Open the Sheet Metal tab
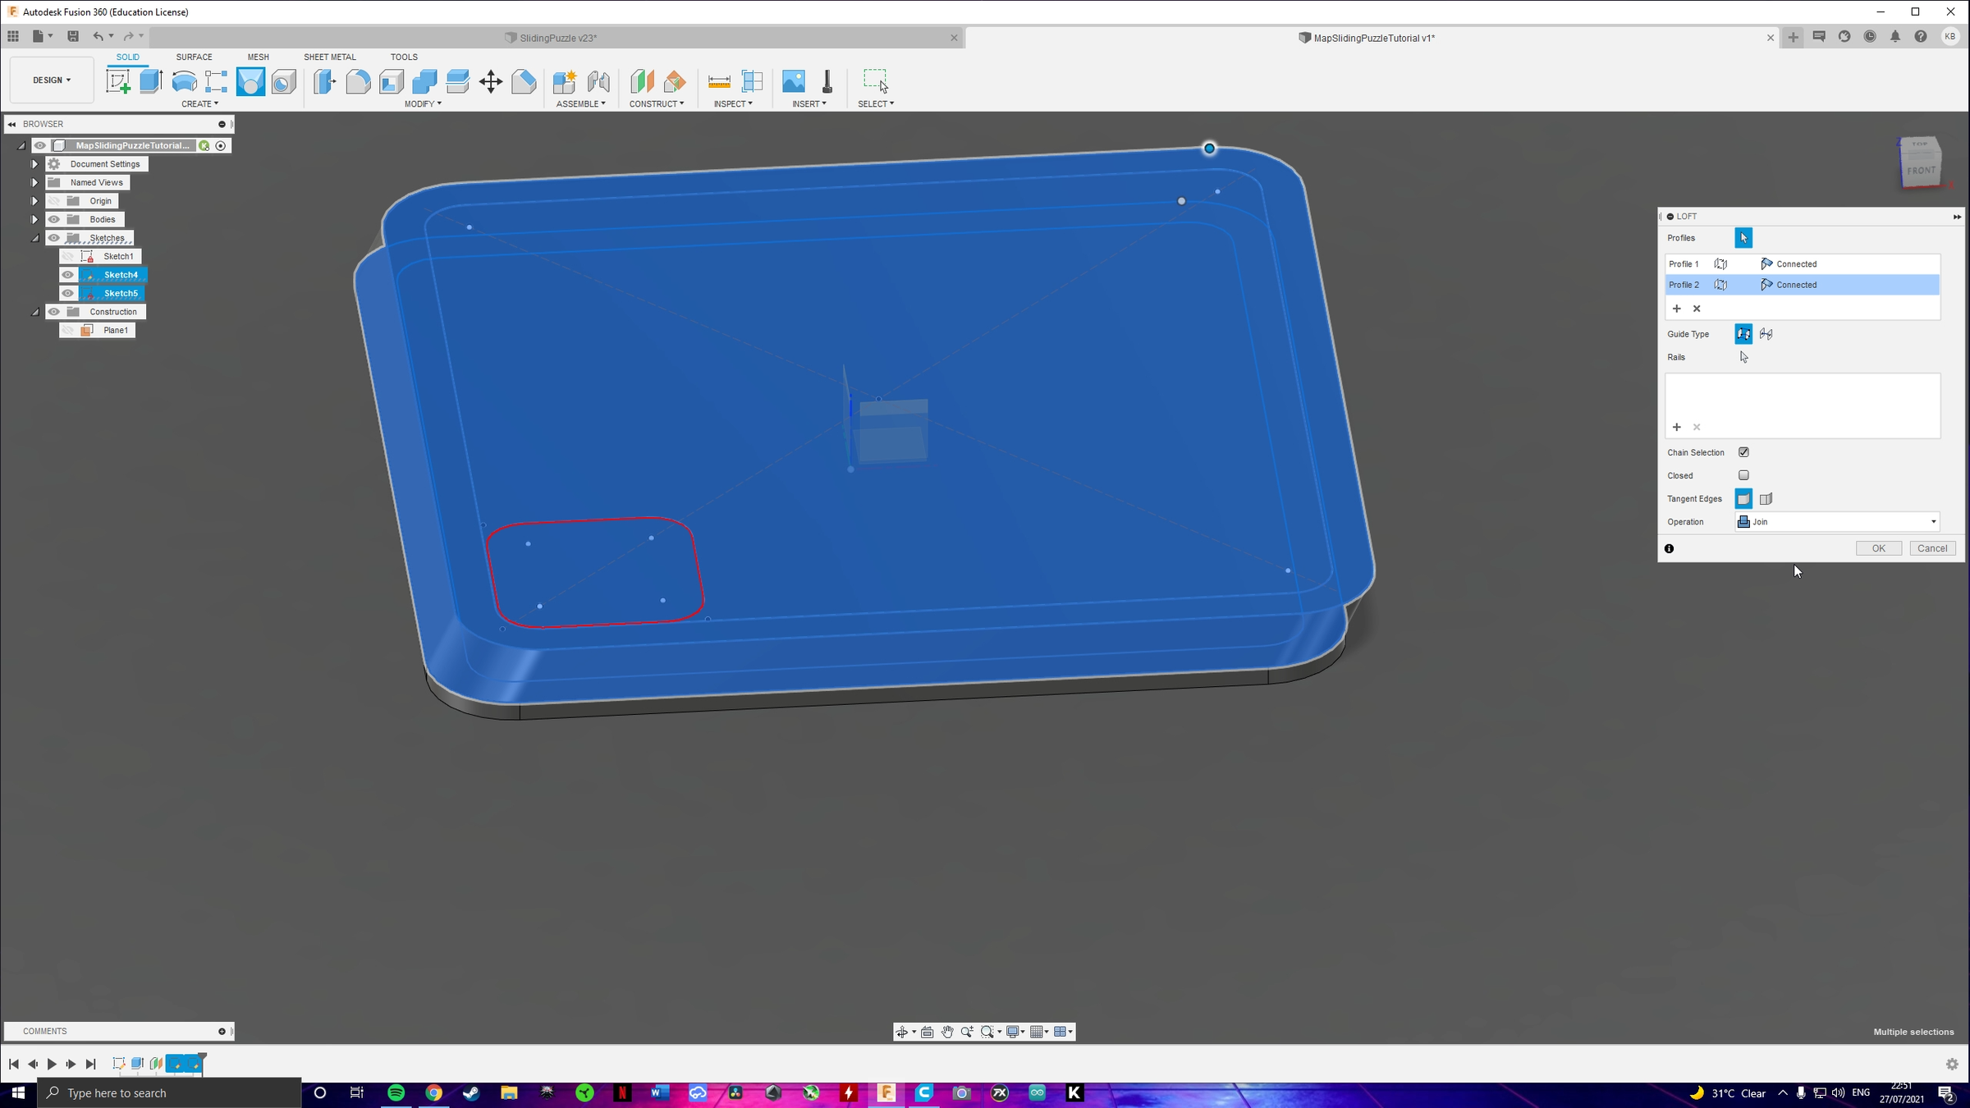The width and height of the screenshot is (1970, 1108). click(329, 57)
